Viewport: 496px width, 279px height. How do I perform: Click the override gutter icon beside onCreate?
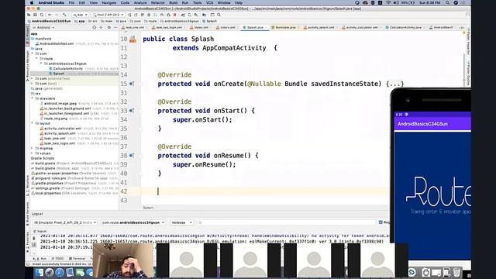pos(132,84)
